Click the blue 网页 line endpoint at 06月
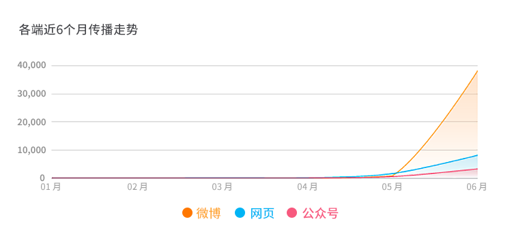The width and height of the screenshot is (512, 245). (x=477, y=155)
